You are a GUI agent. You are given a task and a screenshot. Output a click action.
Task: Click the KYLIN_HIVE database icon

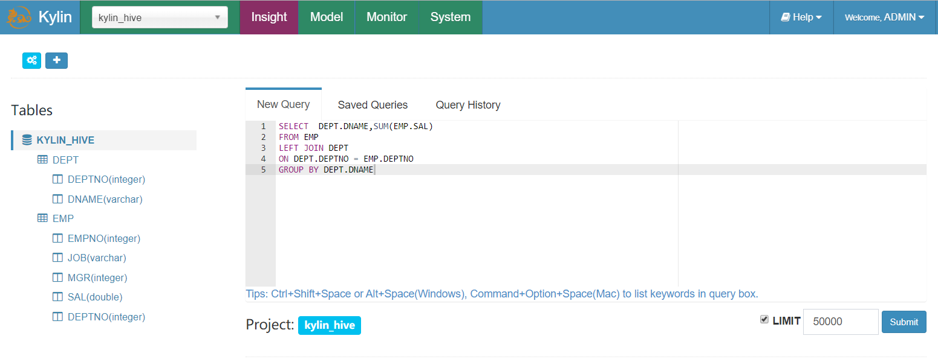click(x=27, y=140)
